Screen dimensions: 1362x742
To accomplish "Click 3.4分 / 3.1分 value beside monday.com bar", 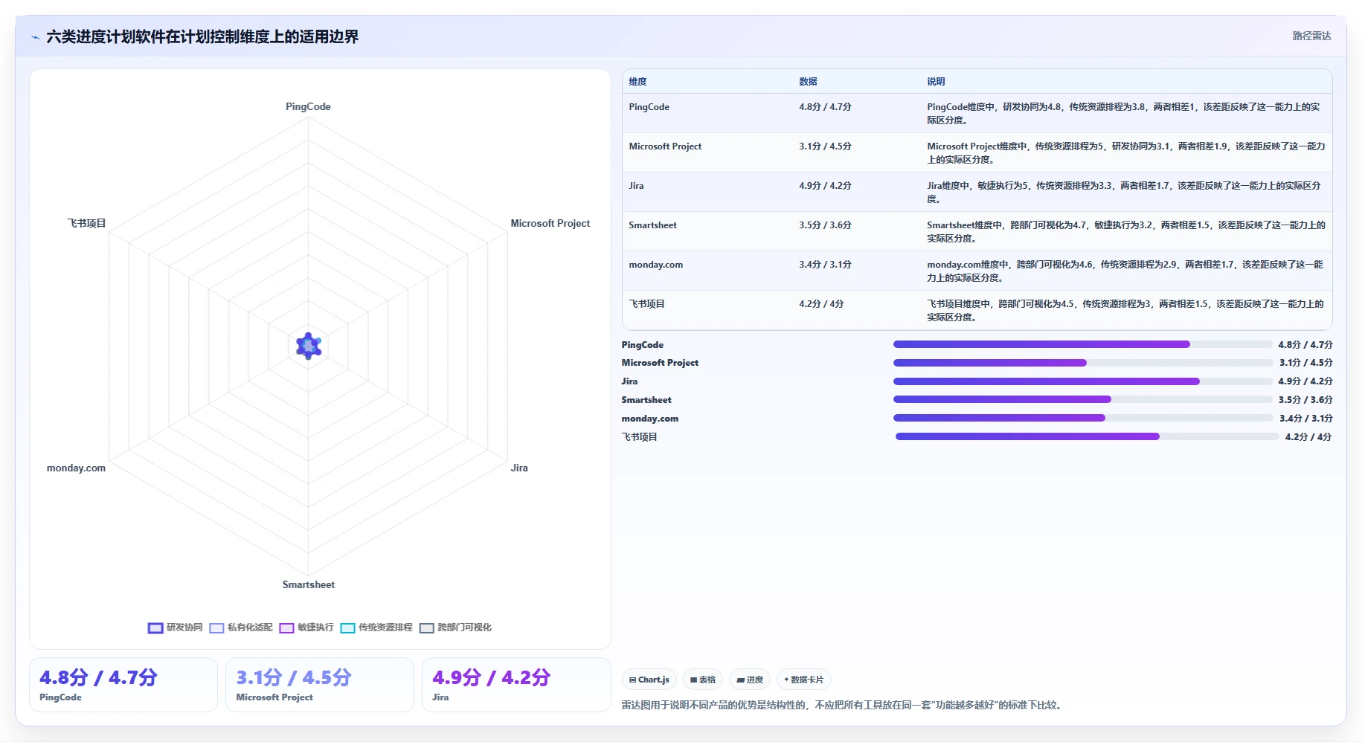I will [x=1306, y=419].
